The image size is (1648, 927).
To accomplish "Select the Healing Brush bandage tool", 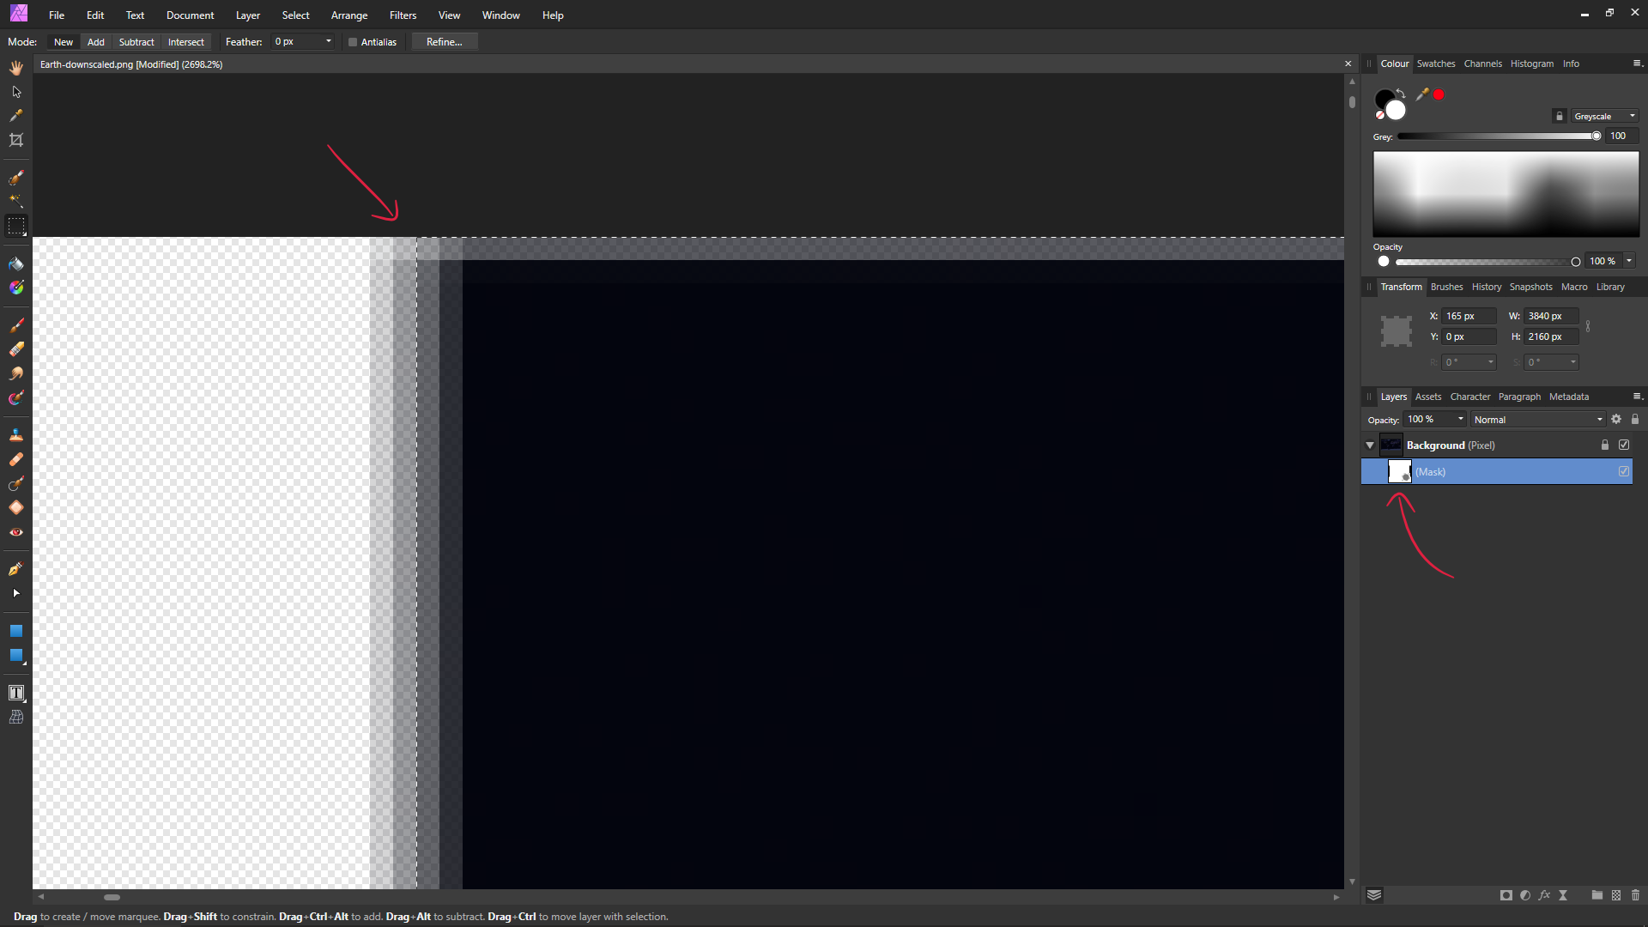I will 16,459.
